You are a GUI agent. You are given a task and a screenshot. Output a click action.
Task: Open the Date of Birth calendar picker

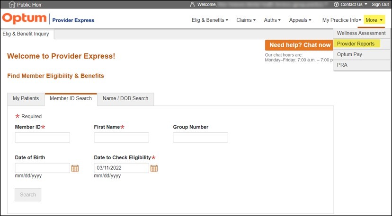(x=75, y=168)
